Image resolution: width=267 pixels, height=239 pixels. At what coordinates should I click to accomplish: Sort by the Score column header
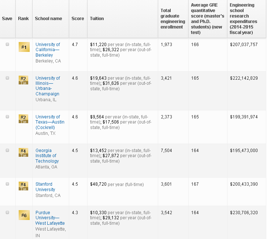pos(78,19)
